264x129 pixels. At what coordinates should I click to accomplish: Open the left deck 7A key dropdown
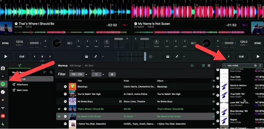coord(125,25)
